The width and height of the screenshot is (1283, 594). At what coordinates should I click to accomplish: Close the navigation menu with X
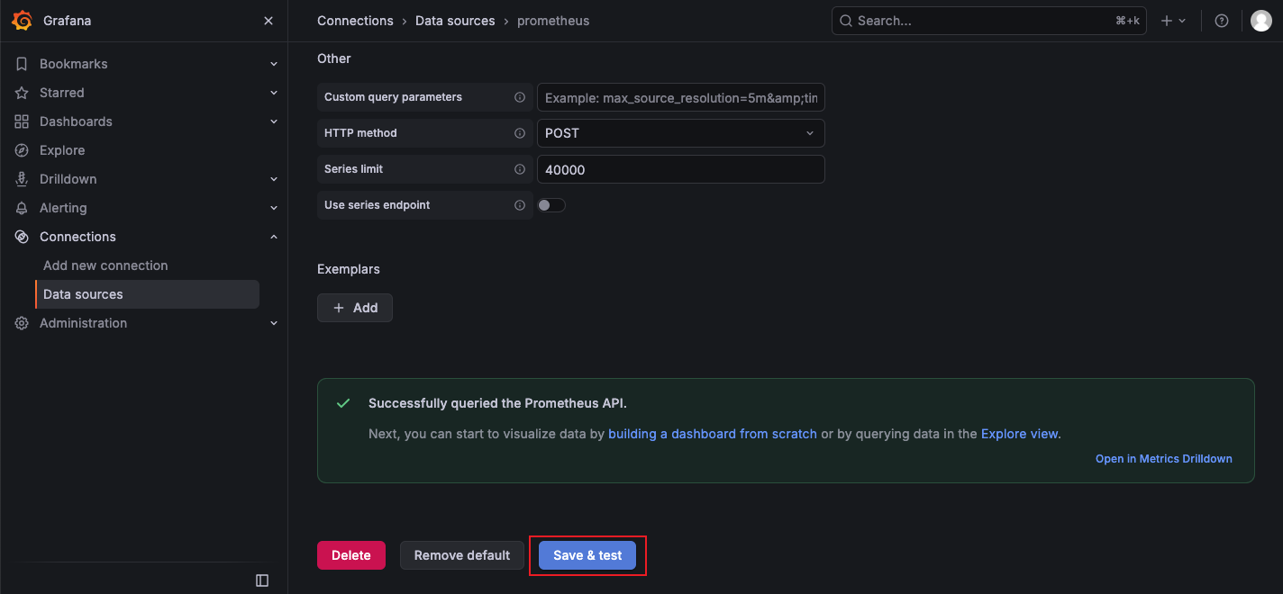tap(268, 21)
